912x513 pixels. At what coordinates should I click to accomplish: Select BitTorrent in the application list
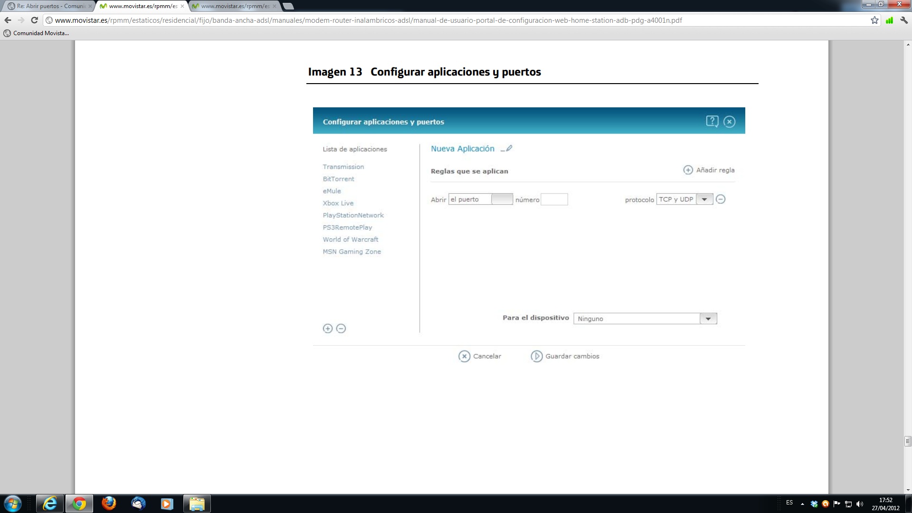click(x=338, y=179)
